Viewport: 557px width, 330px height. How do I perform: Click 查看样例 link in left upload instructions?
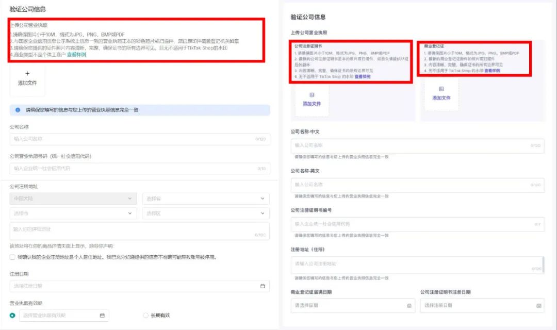75,54
